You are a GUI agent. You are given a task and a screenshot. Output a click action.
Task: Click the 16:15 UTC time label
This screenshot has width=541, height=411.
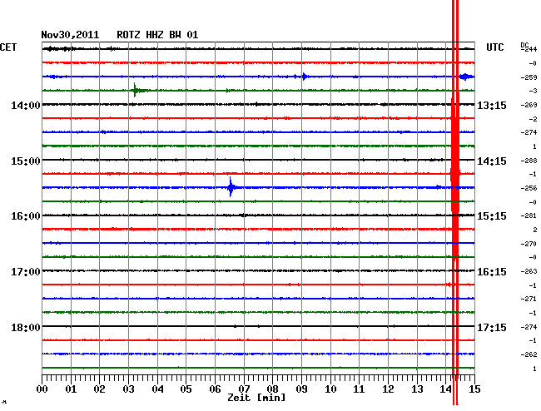tap(492, 272)
